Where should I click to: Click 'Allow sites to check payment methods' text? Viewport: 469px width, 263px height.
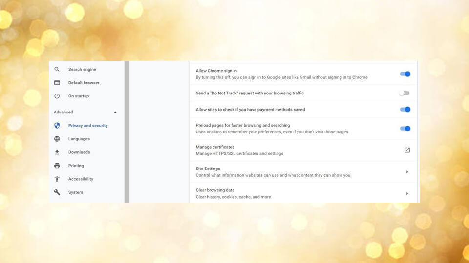(250, 110)
